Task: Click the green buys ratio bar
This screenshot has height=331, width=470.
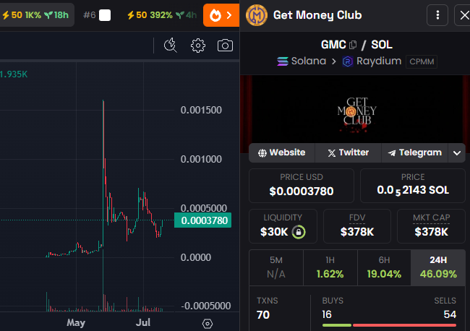Action: point(337,325)
